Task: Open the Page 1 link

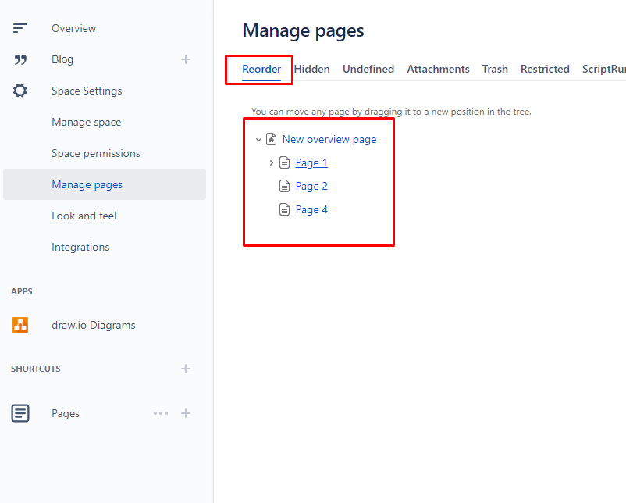Action: pyautogui.click(x=311, y=163)
